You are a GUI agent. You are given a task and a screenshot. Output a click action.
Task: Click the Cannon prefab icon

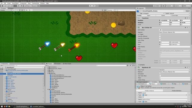pyautogui.click(x=50, y=96)
